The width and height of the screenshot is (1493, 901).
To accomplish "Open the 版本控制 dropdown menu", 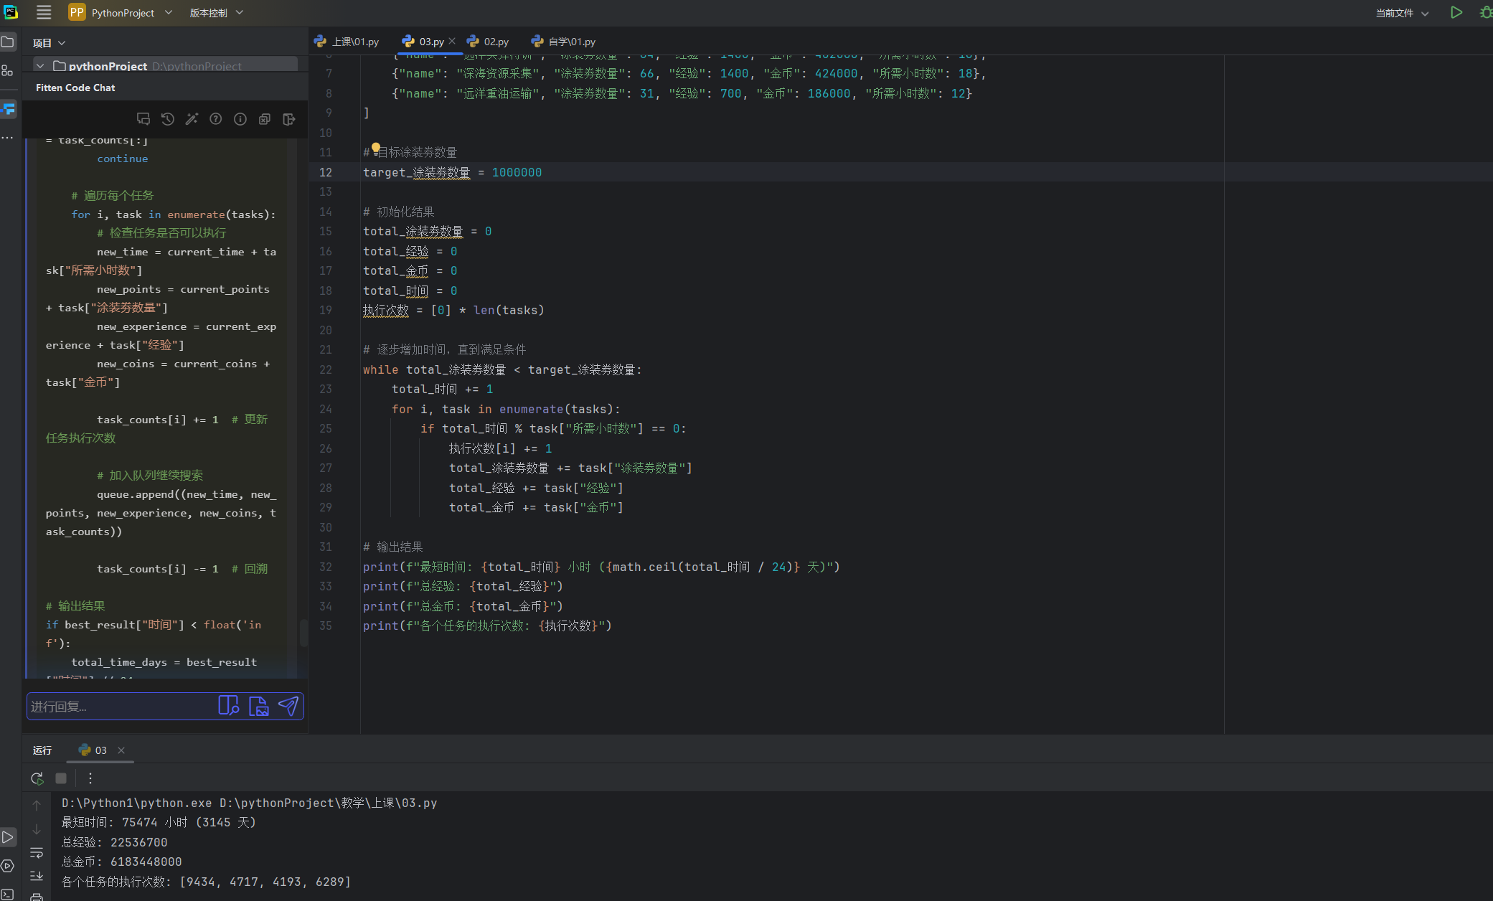I will click(x=217, y=13).
